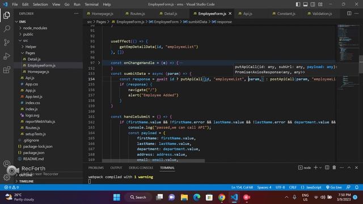This screenshot has height=204, width=363.
Task: Change the CRLF end of line sequence
Action: [x=293, y=187]
